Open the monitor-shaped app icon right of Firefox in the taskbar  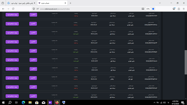pos(64,103)
